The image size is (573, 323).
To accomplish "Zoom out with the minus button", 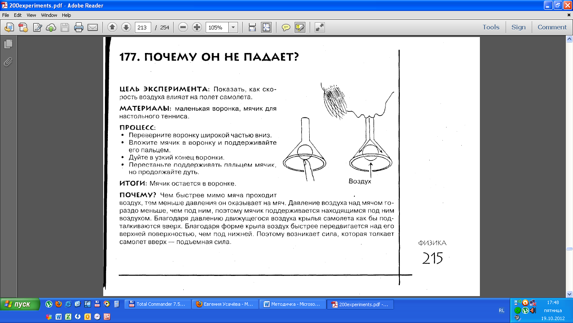I will (183, 27).
